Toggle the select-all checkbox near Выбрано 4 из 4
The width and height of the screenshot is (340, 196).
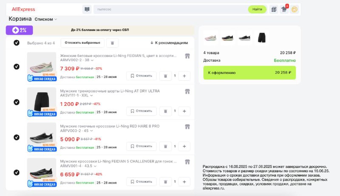coord(17,43)
